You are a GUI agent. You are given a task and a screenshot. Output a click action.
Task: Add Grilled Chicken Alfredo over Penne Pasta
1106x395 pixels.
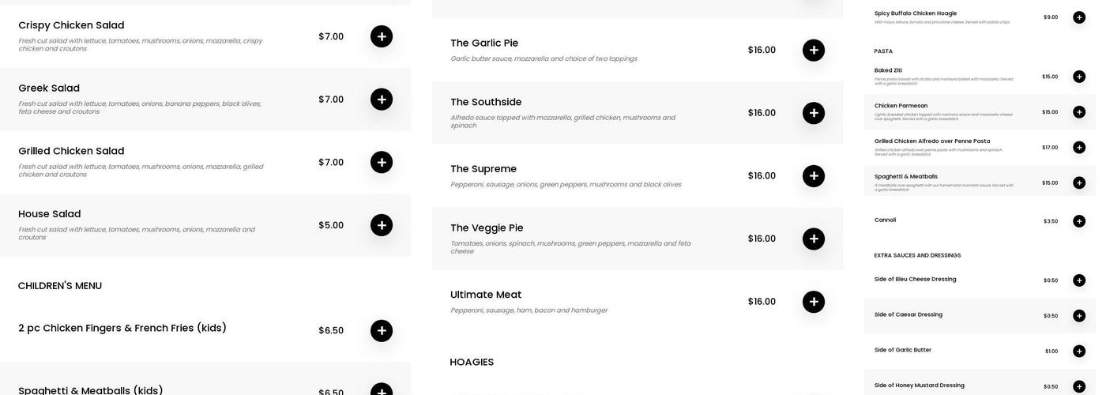click(1079, 148)
